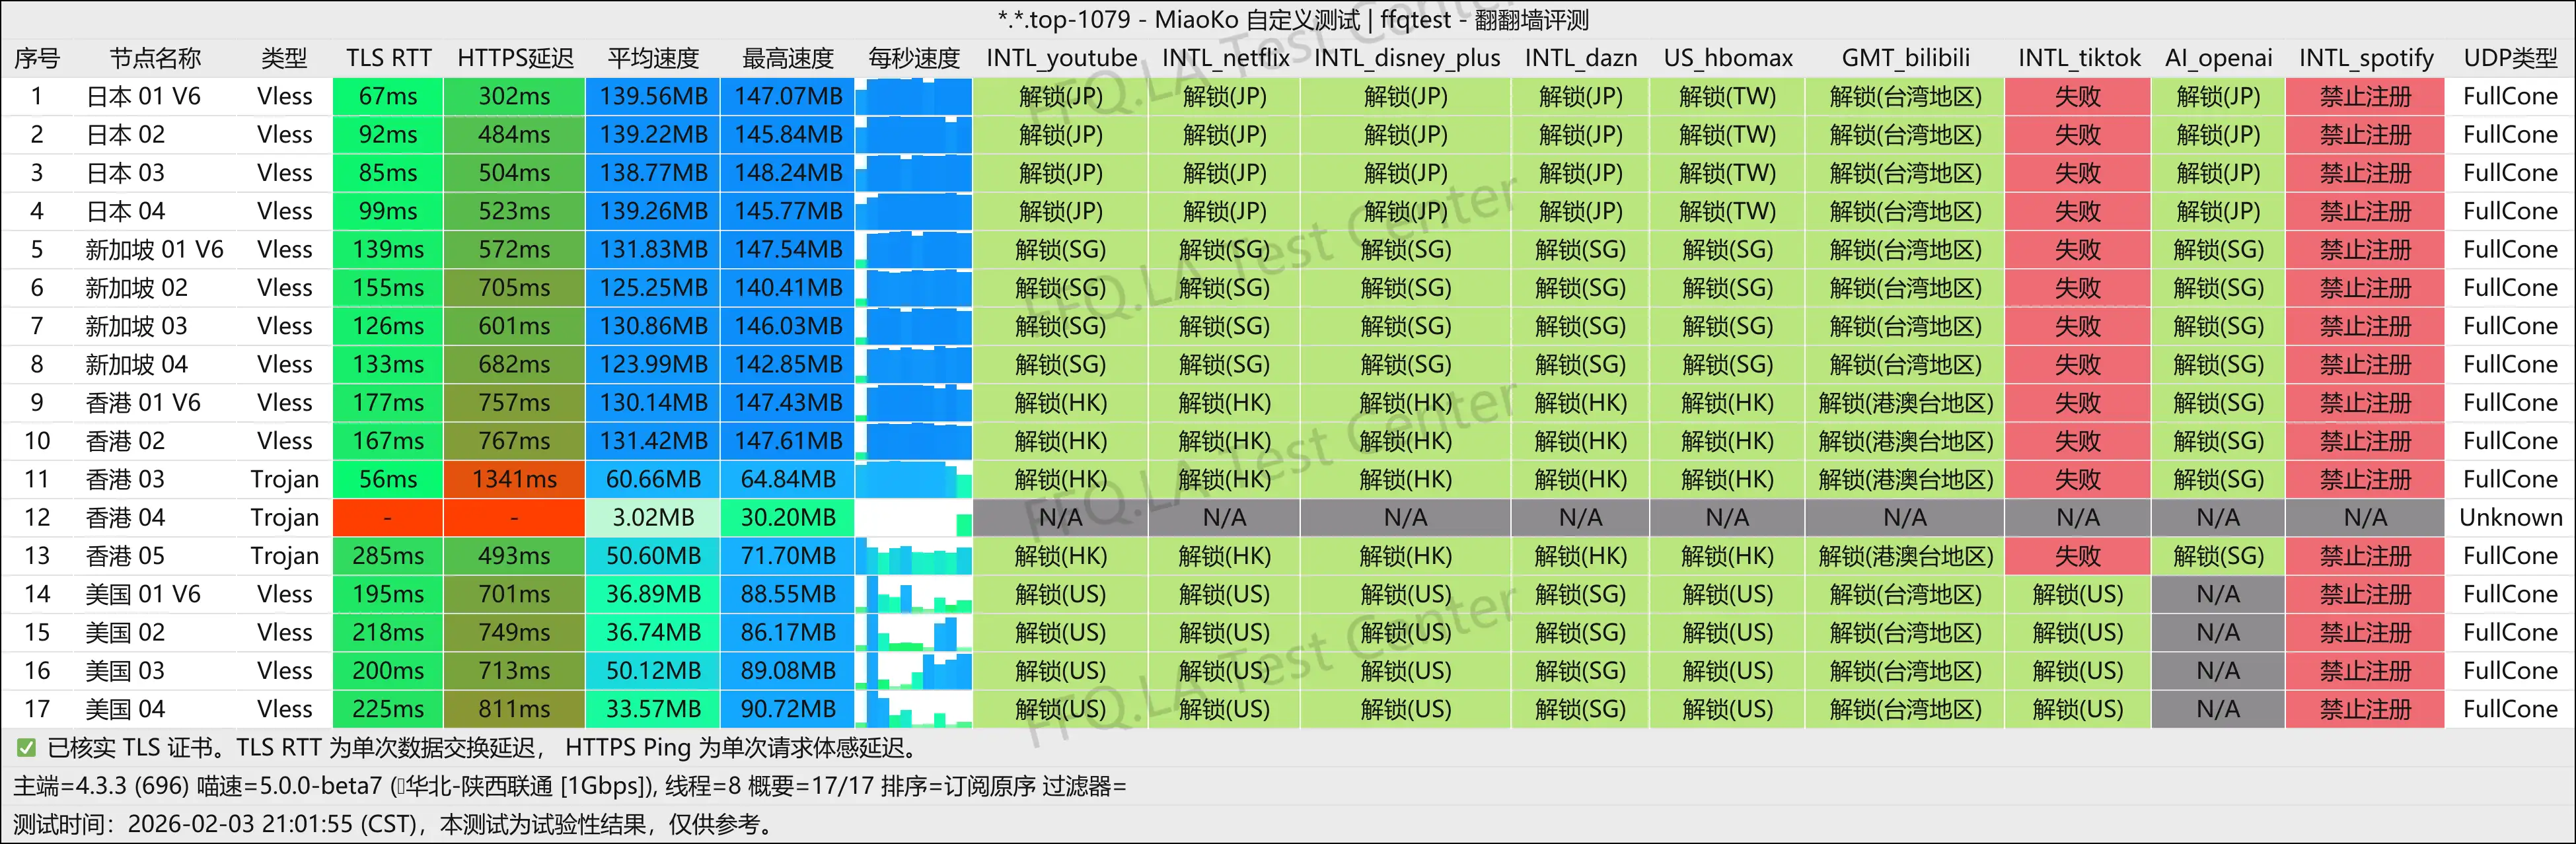Click the INTL_youtube column header
The height and width of the screenshot is (844, 2576).
[1062, 58]
